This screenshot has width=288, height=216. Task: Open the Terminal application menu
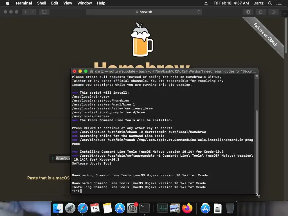pyautogui.click(x=24, y=3)
